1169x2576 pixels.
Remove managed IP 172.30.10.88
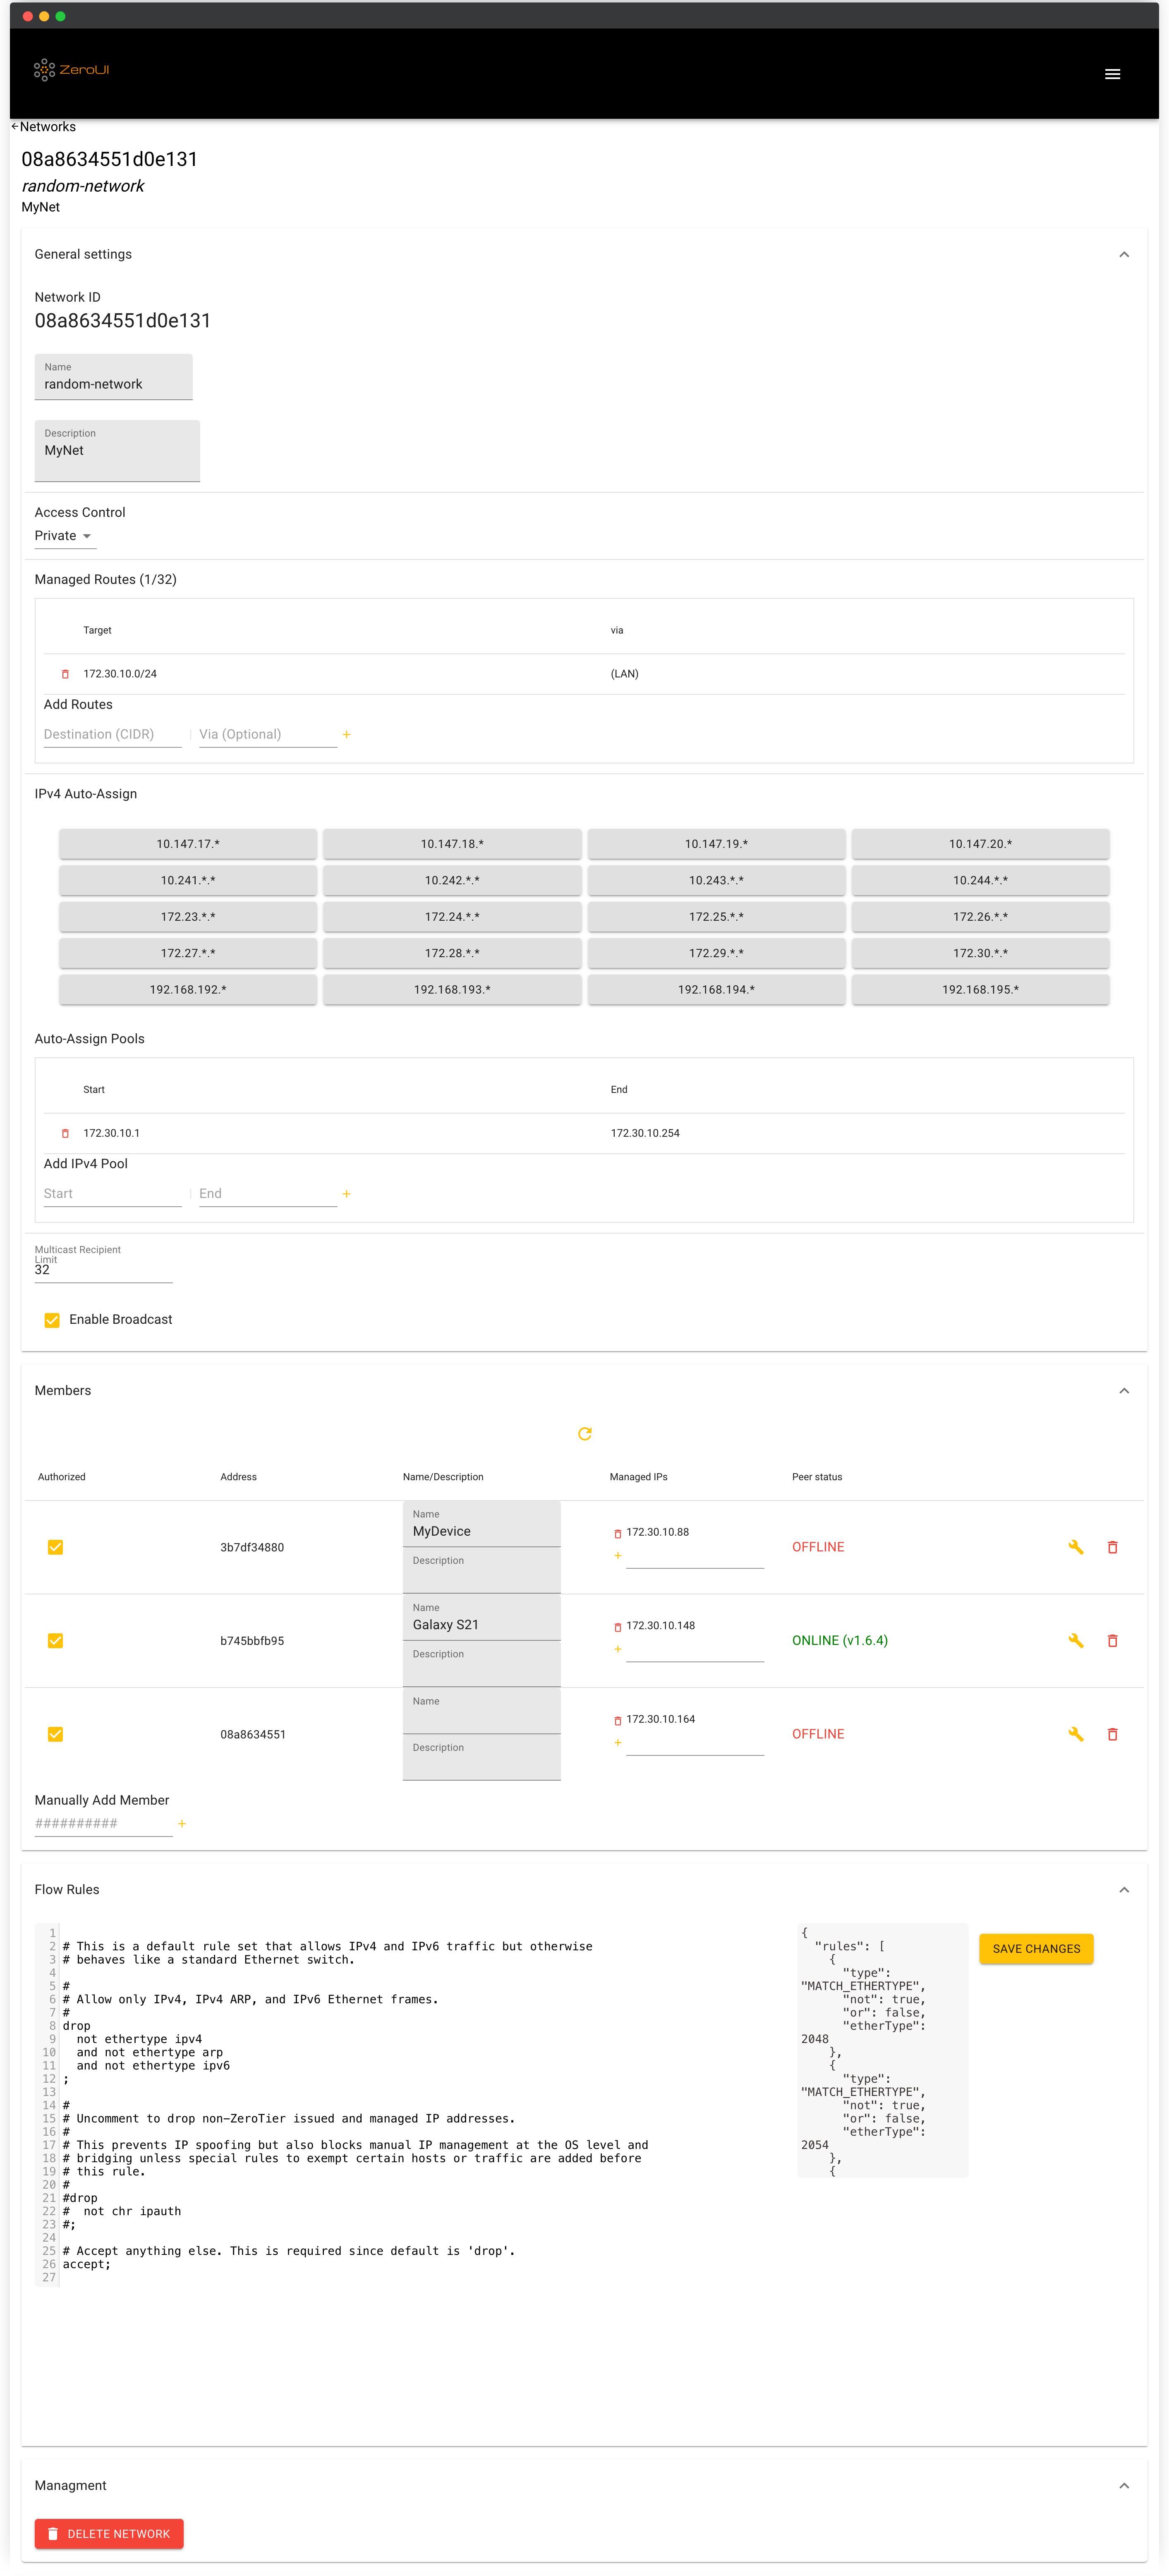point(617,1533)
